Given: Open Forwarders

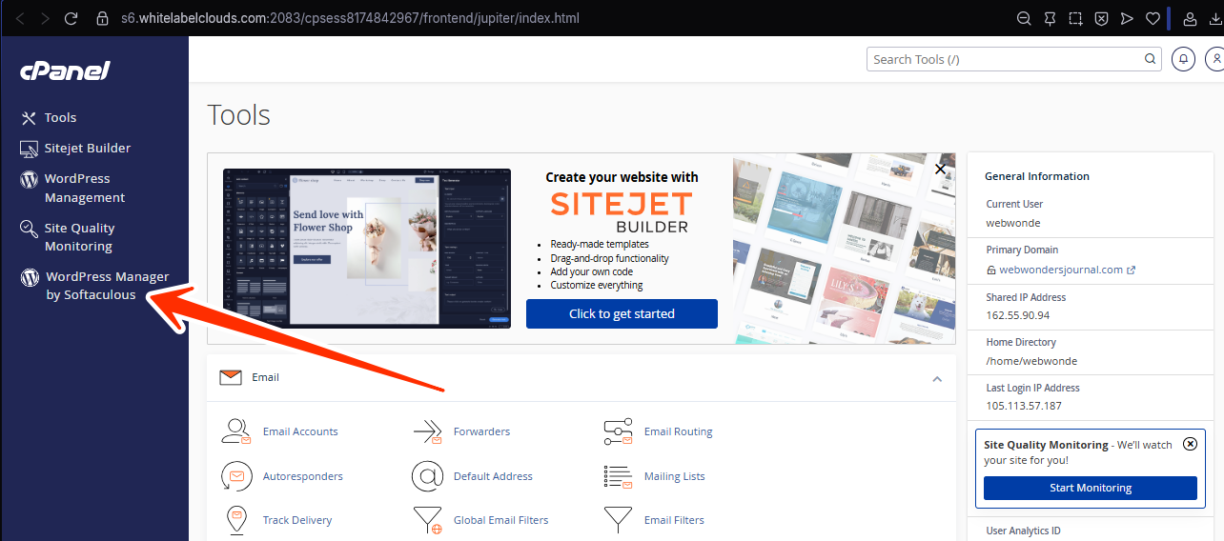Looking at the screenshot, I should (x=481, y=431).
